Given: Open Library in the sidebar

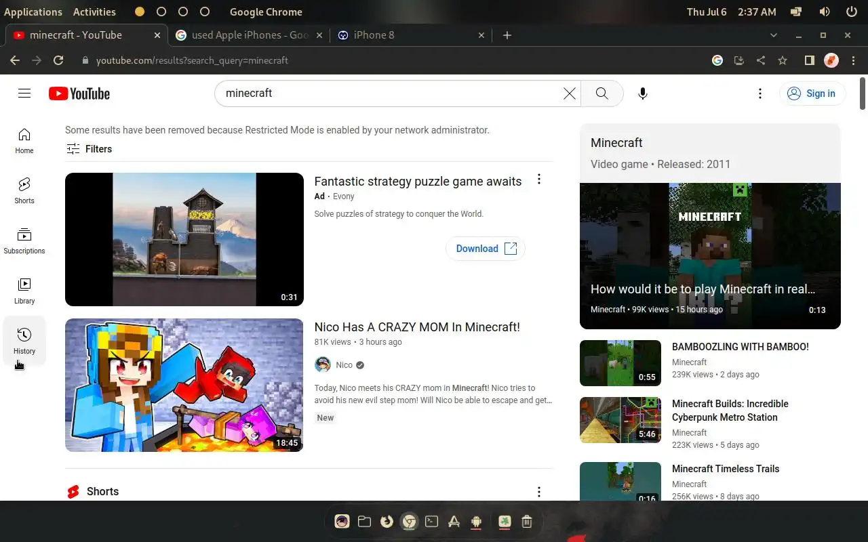Looking at the screenshot, I should click(24, 291).
